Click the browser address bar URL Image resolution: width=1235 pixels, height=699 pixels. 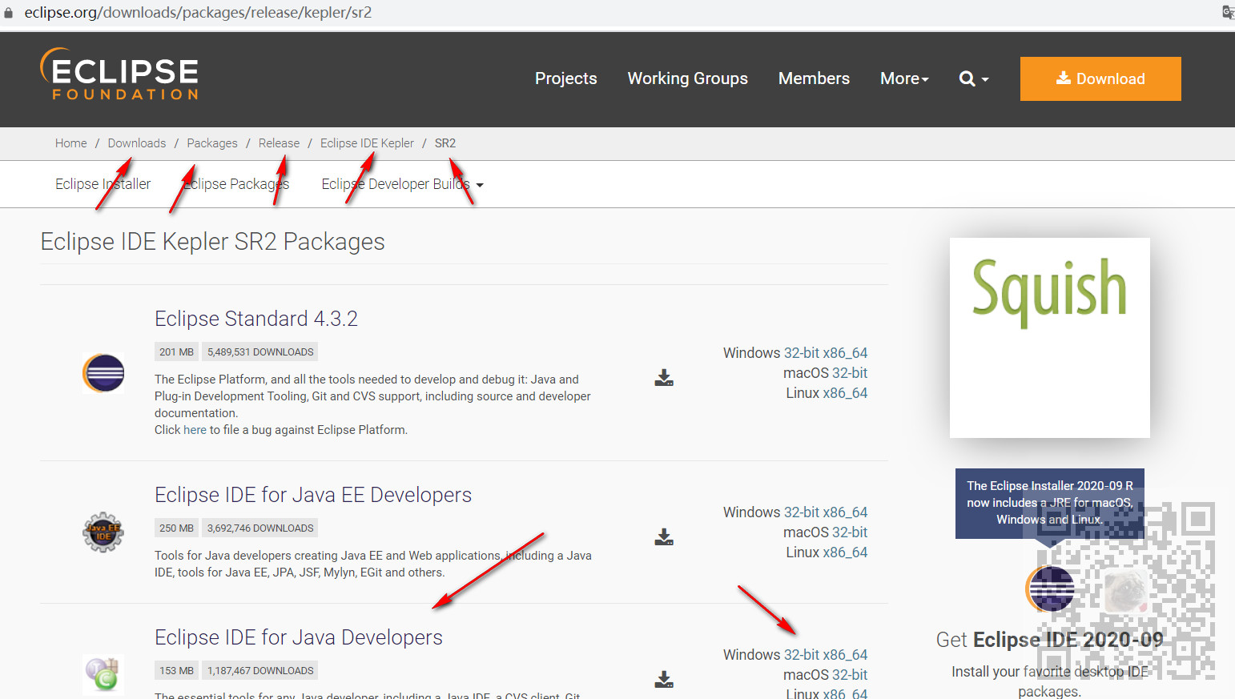[198, 13]
